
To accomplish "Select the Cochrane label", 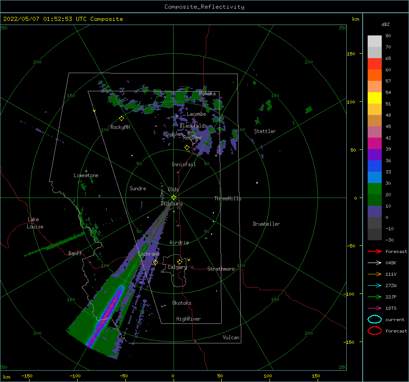I will coord(149,254).
